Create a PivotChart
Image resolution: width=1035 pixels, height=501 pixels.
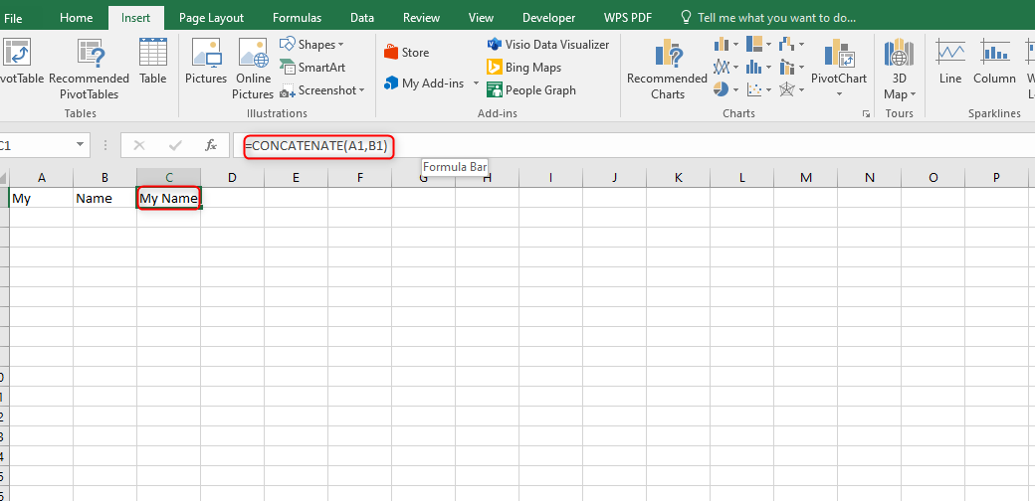839,62
